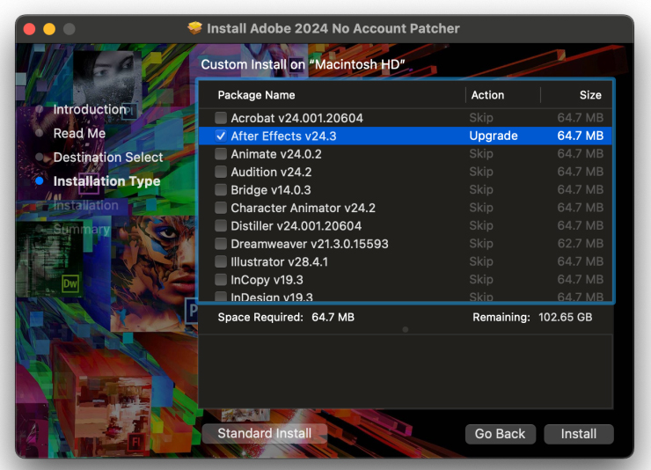Screen dimensions: 651x470
Task: Click the Install button
Action: (x=578, y=434)
